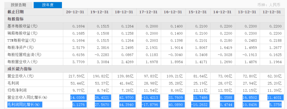The height and width of the screenshot is (109, 287).
Task: Click the 稀释每股收益(元) row label
Action: [22, 33]
